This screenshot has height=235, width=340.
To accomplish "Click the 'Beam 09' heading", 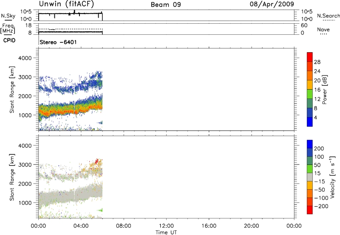I will 166,5.
